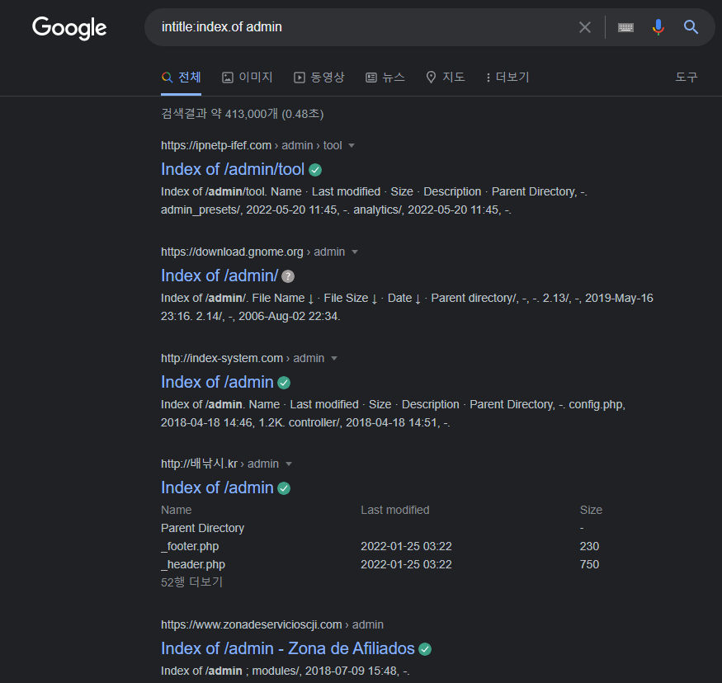Click the Google logo
The image size is (722, 683).
point(69,27)
